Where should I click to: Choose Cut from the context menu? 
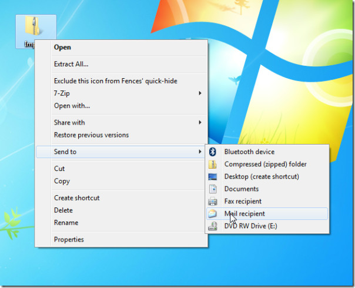[x=121, y=169]
